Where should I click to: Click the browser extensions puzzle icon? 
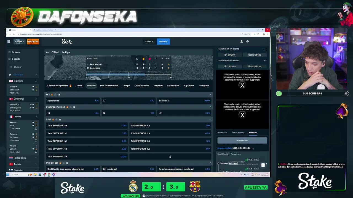coord(258,34)
